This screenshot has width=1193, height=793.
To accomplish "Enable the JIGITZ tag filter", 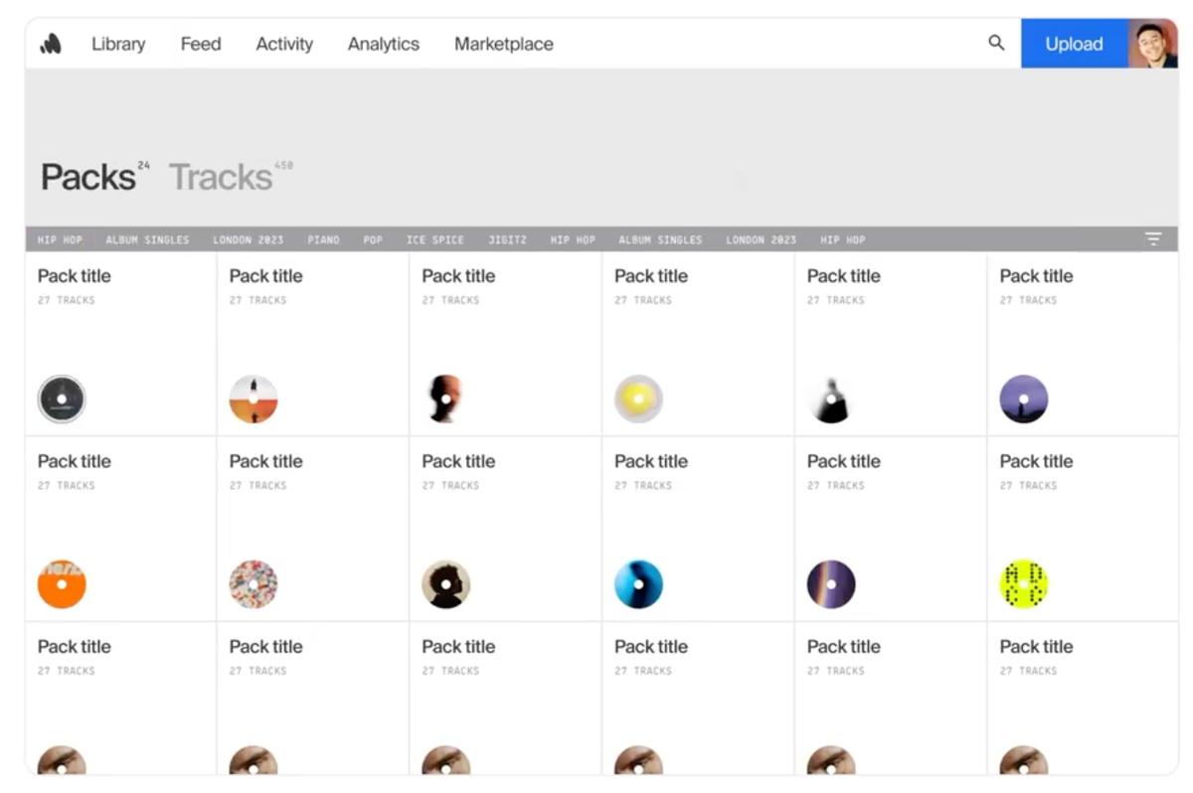I will (x=507, y=239).
